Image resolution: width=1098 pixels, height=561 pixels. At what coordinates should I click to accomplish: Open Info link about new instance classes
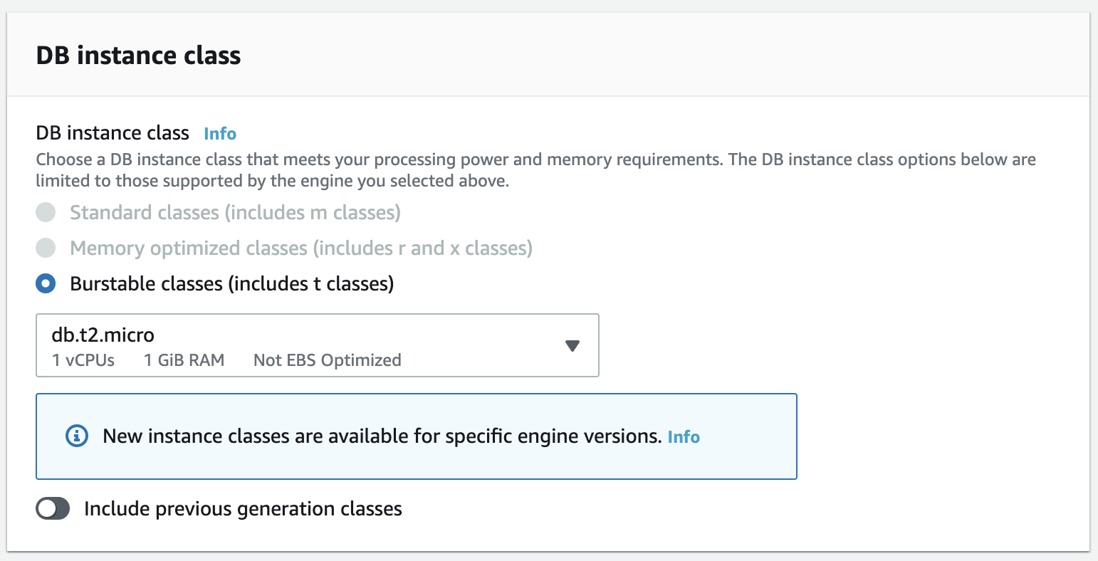click(x=683, y=436)
